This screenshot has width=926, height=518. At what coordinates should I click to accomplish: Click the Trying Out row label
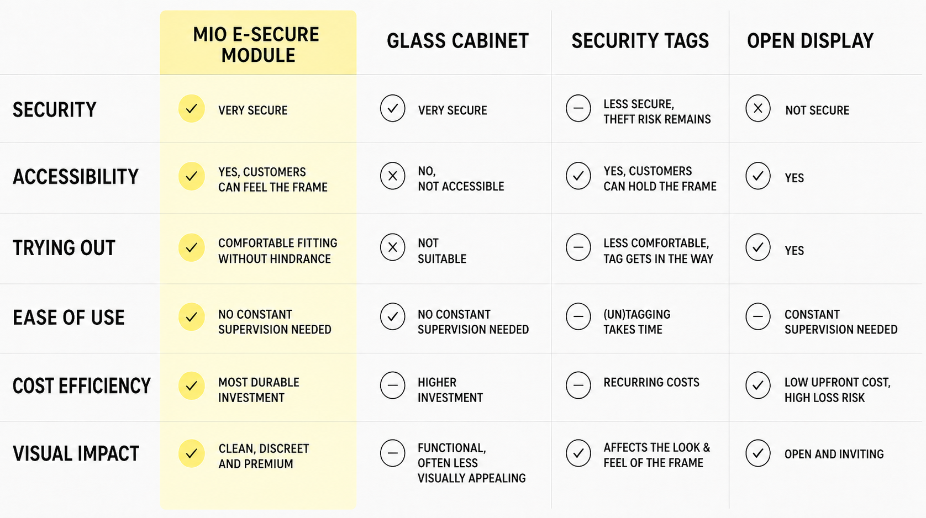pyautogui.click(x=64, y=248)
